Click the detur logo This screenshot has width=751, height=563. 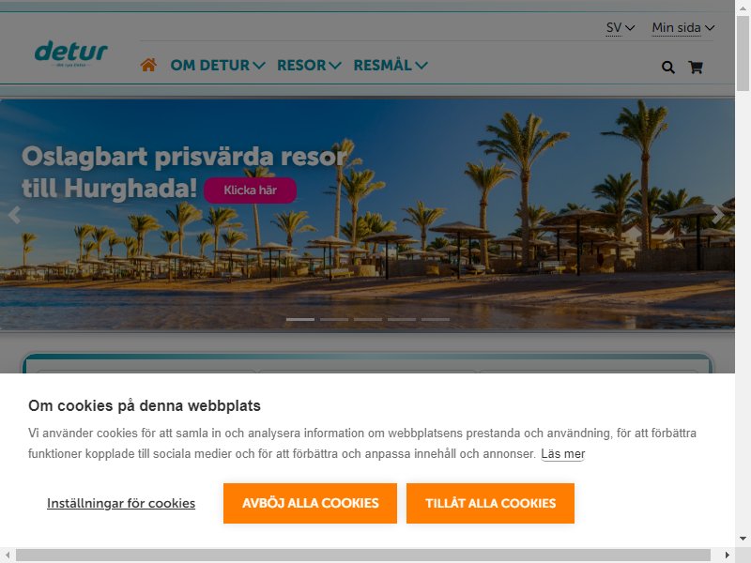[71, 53]
